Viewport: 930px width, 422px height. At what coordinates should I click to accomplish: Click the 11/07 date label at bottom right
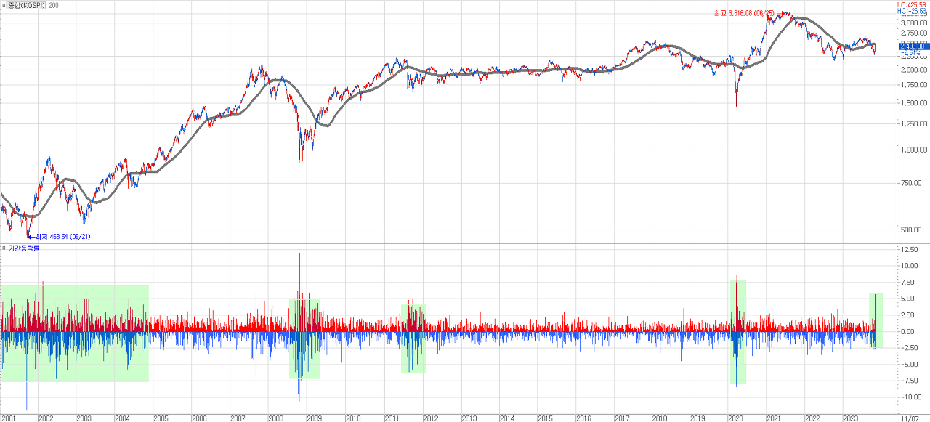(x=908, y=418)
